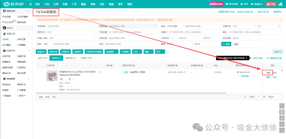This screenshot has height=139, width=286.
Task: Click the pencil icon next to USD price
Action: click(185, 72)
